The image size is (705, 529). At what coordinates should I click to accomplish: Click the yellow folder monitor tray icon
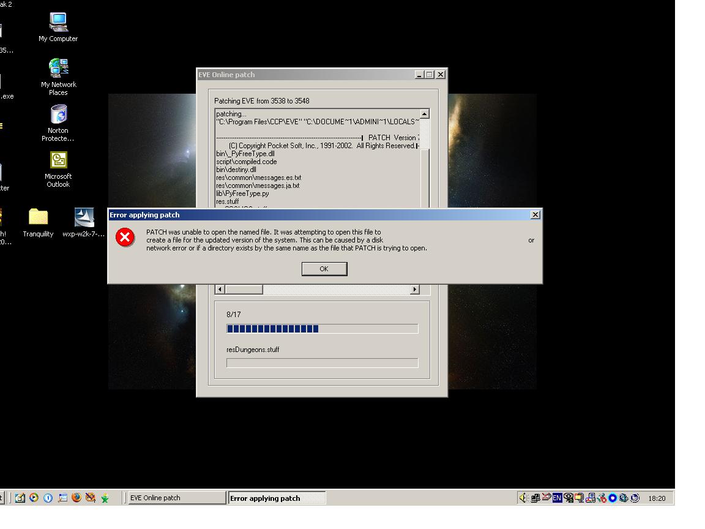(x=579, y=498)
